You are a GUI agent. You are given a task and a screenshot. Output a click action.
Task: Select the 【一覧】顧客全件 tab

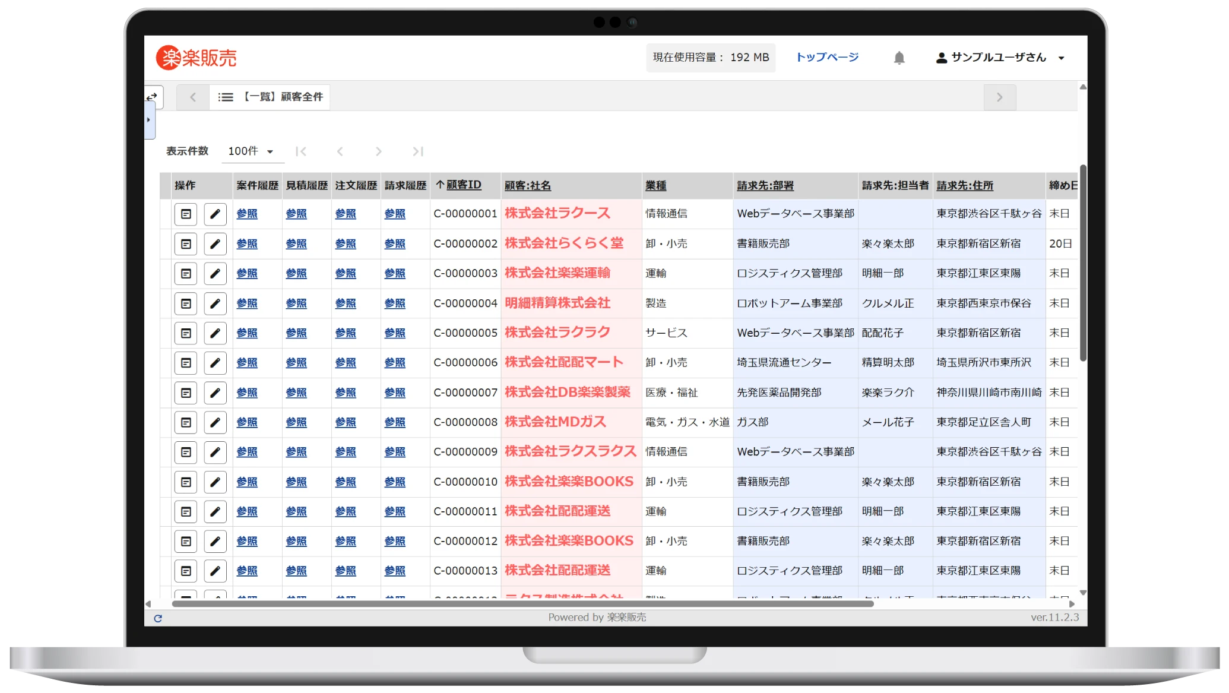coord(270,97)
